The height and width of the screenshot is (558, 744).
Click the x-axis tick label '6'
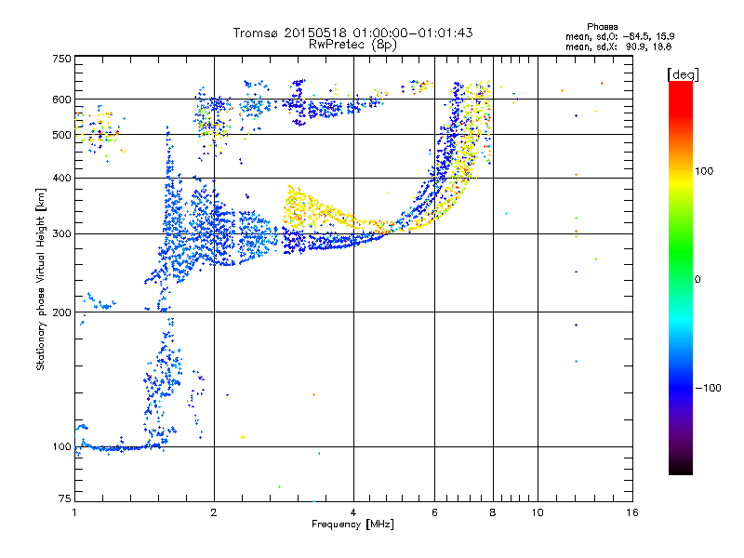point(434,512)
